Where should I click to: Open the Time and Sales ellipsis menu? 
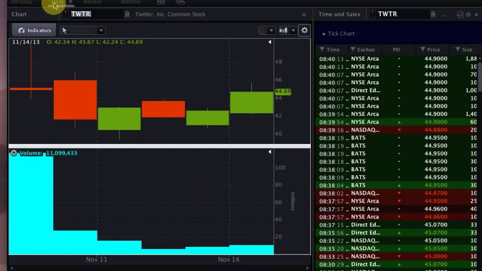click(444, 15)
